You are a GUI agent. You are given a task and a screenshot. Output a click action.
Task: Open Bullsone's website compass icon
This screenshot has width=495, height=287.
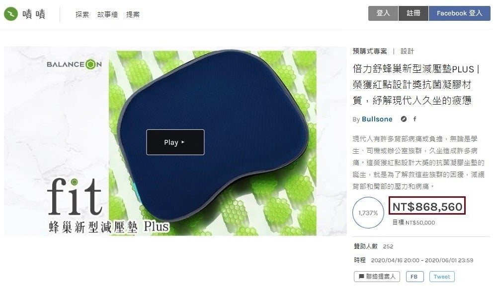404,119
